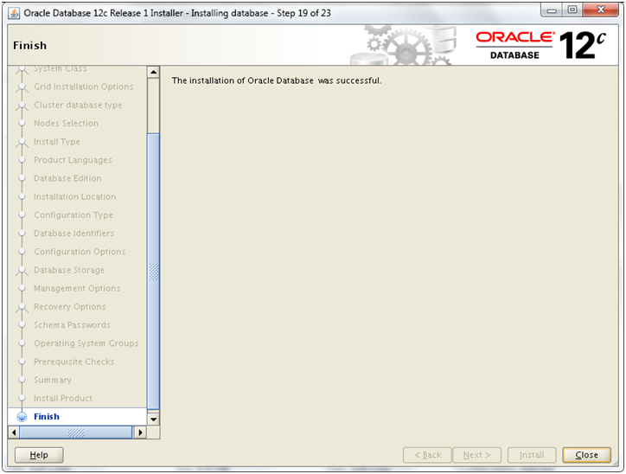Select the Grid Installation Options step
Screen dimensions: 626x474
tap(84, 86)
